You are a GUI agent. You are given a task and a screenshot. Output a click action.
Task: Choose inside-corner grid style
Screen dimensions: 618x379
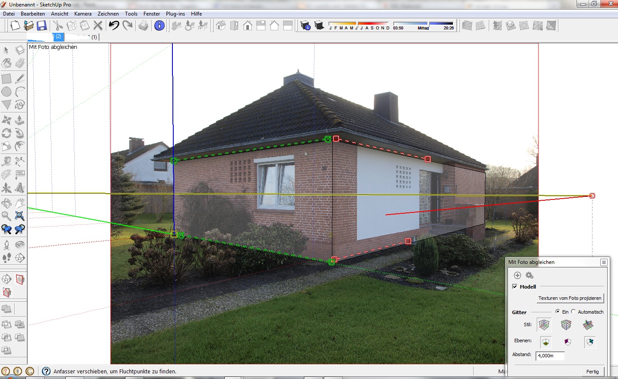[x=544, y=324]
